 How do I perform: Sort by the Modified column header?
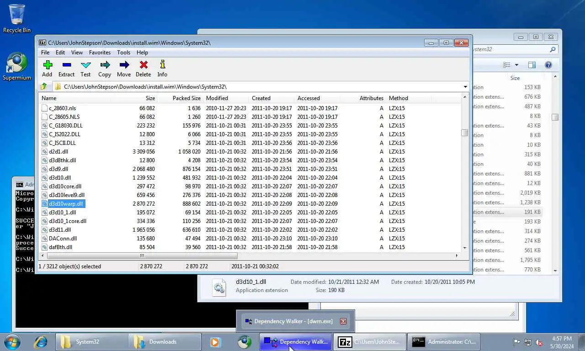pyautogui.click(x=226, y=98)
